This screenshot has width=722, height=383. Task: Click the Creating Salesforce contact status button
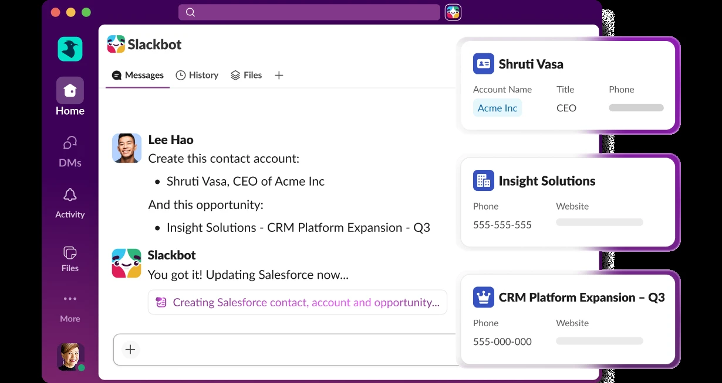point(298,302)
